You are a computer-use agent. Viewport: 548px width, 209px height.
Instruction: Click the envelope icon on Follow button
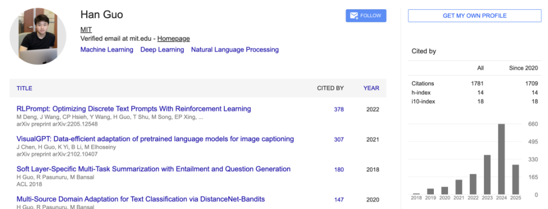click(354, 16)
